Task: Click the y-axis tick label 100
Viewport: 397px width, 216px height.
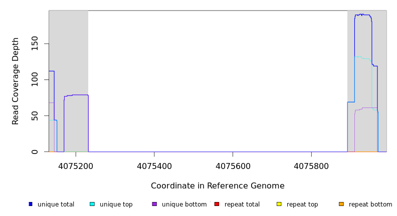Action: pos(35,79)
